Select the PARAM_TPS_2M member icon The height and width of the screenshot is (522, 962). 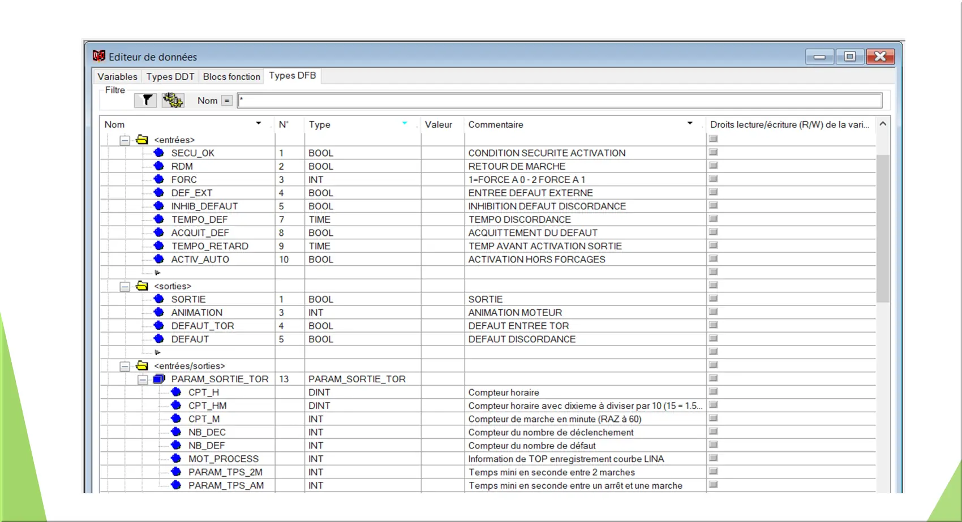click(x=176, y=472)
